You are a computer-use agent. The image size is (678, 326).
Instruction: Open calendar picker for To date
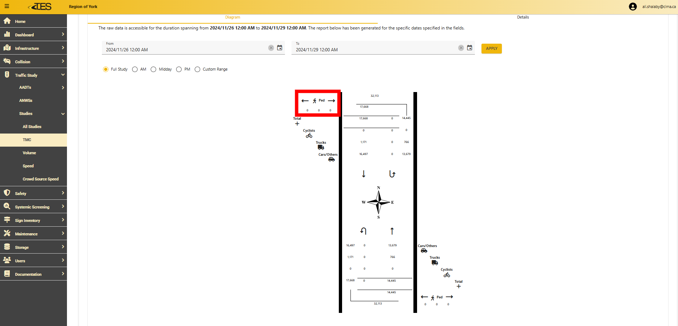coord(469,48)
